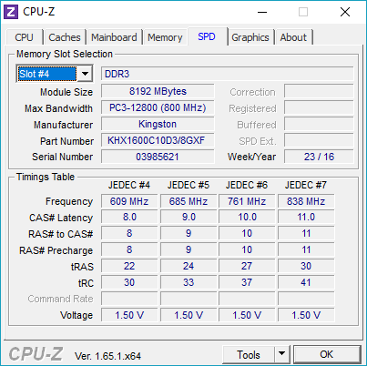
Task: Click CAS# Latency value 10.0
Action: [x=247, y=218]
